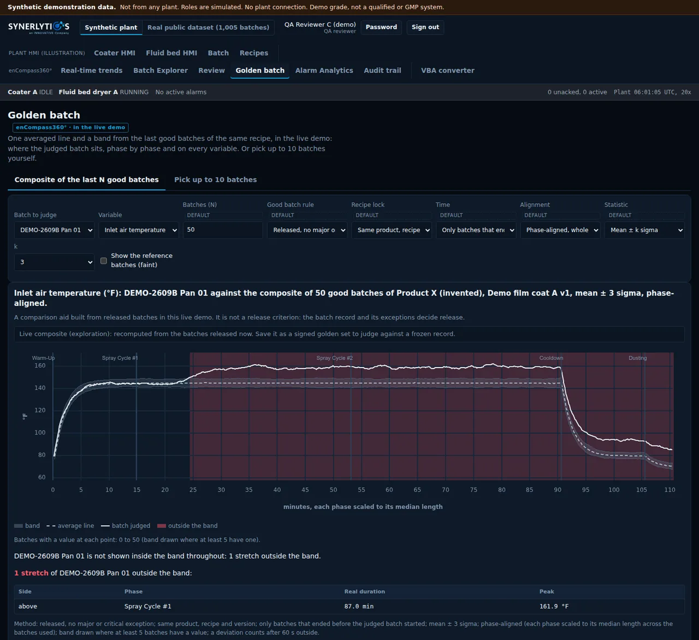Open the Review tab
This screenshot has height=640, width=699.
click(212, 70)
